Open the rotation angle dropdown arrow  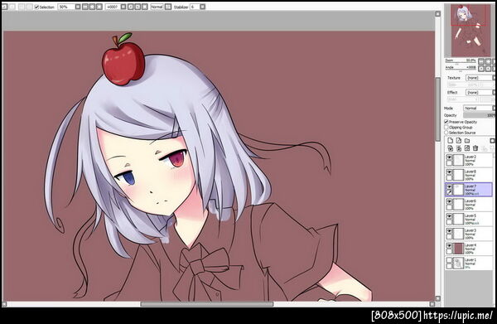click(123, 7)
